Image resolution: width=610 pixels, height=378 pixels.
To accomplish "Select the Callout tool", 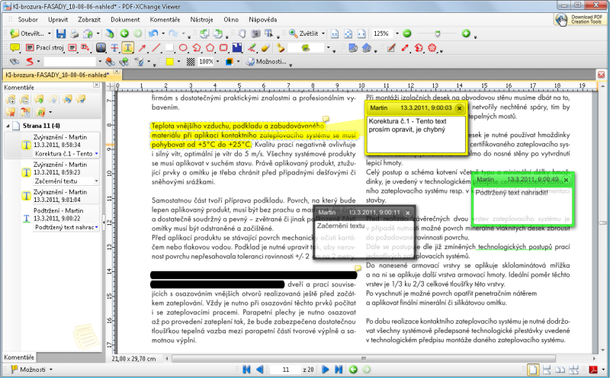I will 85,48.
